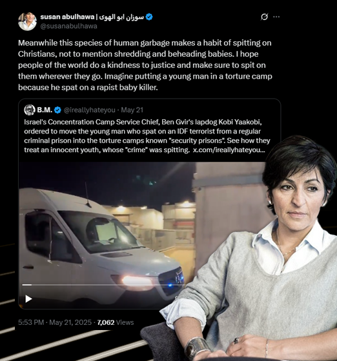
Task: View the 7,062 Views count
Action: click(x=116, y=322)
